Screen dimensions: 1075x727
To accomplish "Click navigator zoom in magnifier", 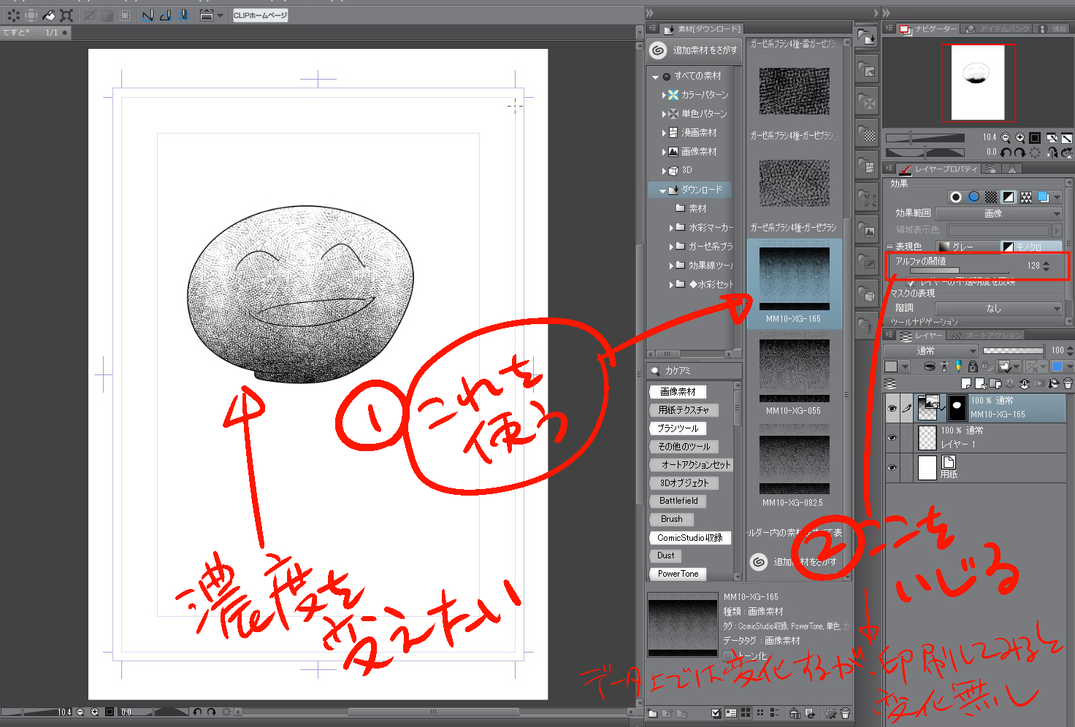I will point(1019,137).
